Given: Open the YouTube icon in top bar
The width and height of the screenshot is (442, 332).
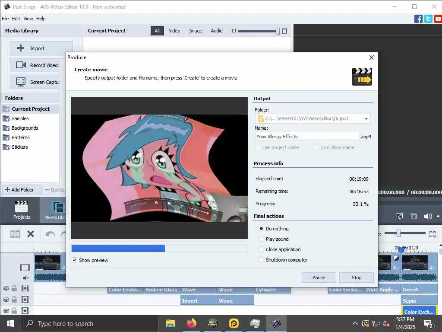Looking at the screenshot, I should point(438,19).
